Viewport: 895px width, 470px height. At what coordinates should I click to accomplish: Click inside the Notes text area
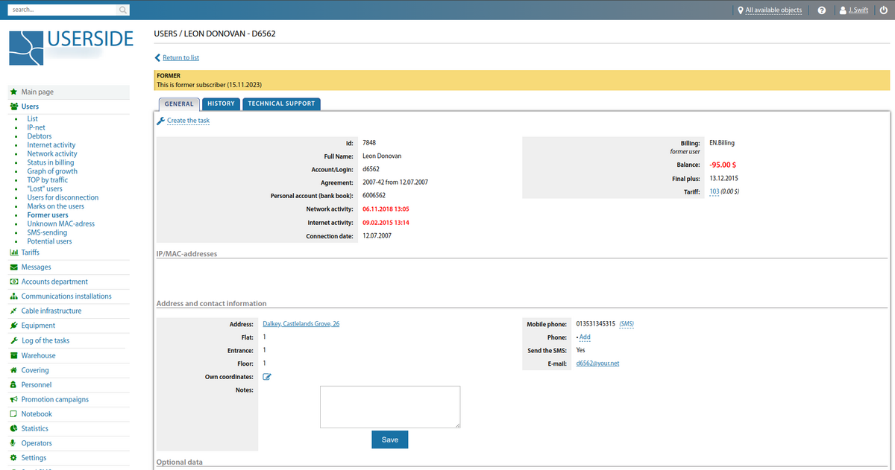[389, 406]
